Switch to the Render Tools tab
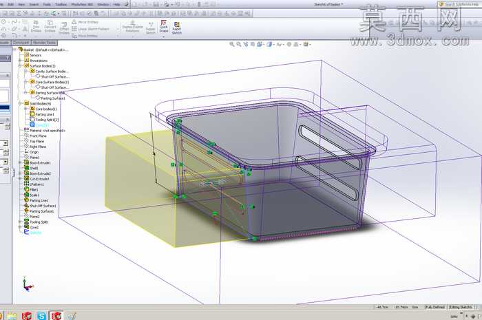This screenshot has height=320, width=482. 44,43
